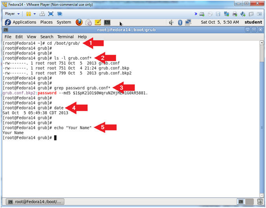Open the terminal File menu
Image resolution: width=266 pixels, height=208 pixels.
(8, 37)
